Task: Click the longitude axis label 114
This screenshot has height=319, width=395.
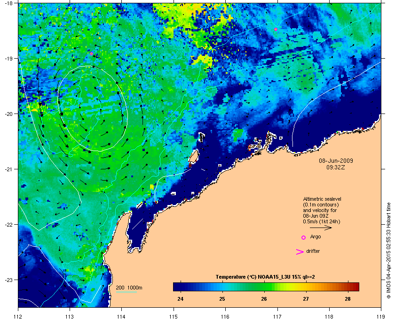Action: pyautogui.click(x=122, y=317)
